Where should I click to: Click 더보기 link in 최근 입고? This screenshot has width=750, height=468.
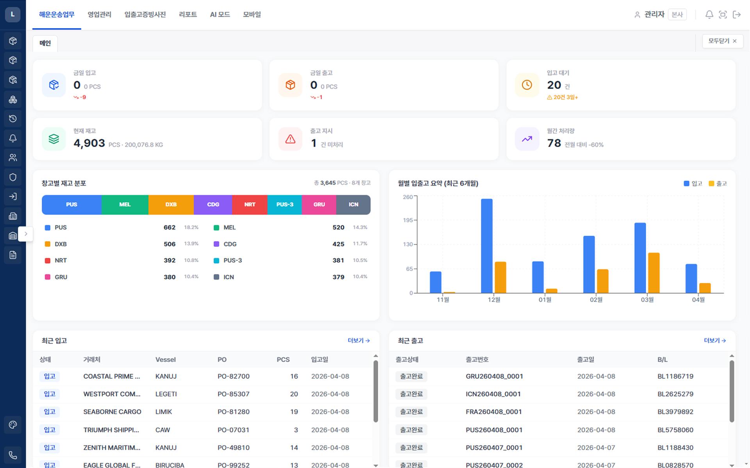click(x=359, y=340)
